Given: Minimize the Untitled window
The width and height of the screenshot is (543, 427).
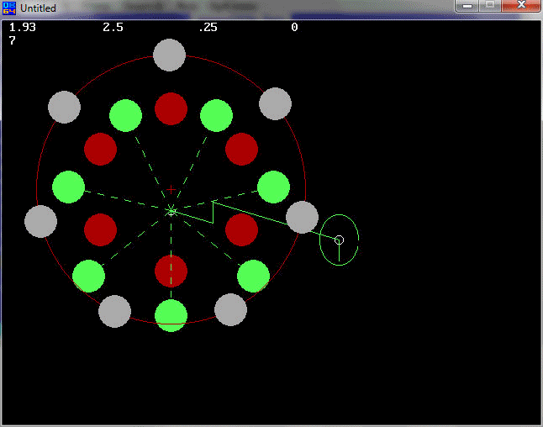Looking at the screenshot, I should pos(467,7).
